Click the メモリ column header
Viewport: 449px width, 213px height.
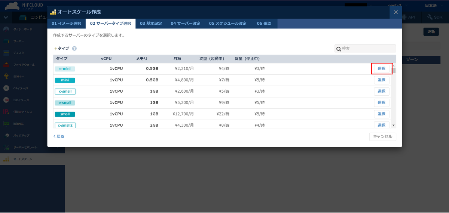pyautogui.click(x=141, y=59)
